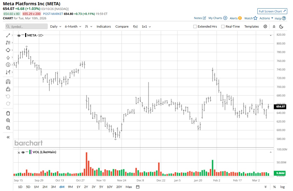Viewport: 293px width, 191px height.
Task: Open Alerts notification icon
Action: [x=240, y=18]
